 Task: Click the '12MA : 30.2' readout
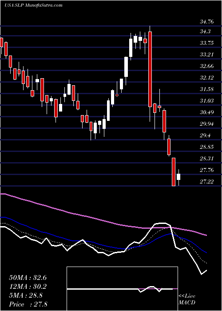pos(28,287)
